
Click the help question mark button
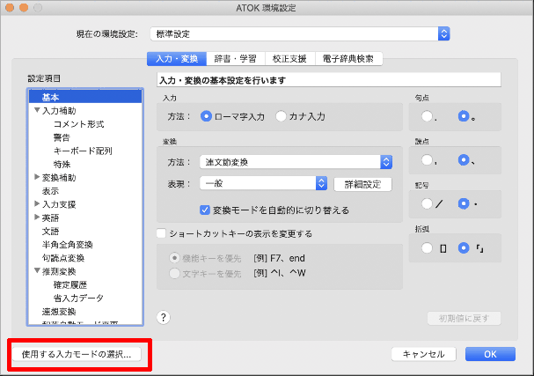tap(164, 318)
